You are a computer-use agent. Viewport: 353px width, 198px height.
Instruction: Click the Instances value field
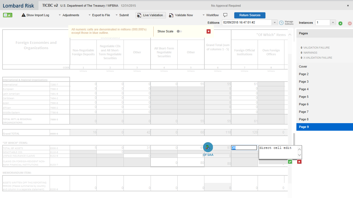point(323,22)
